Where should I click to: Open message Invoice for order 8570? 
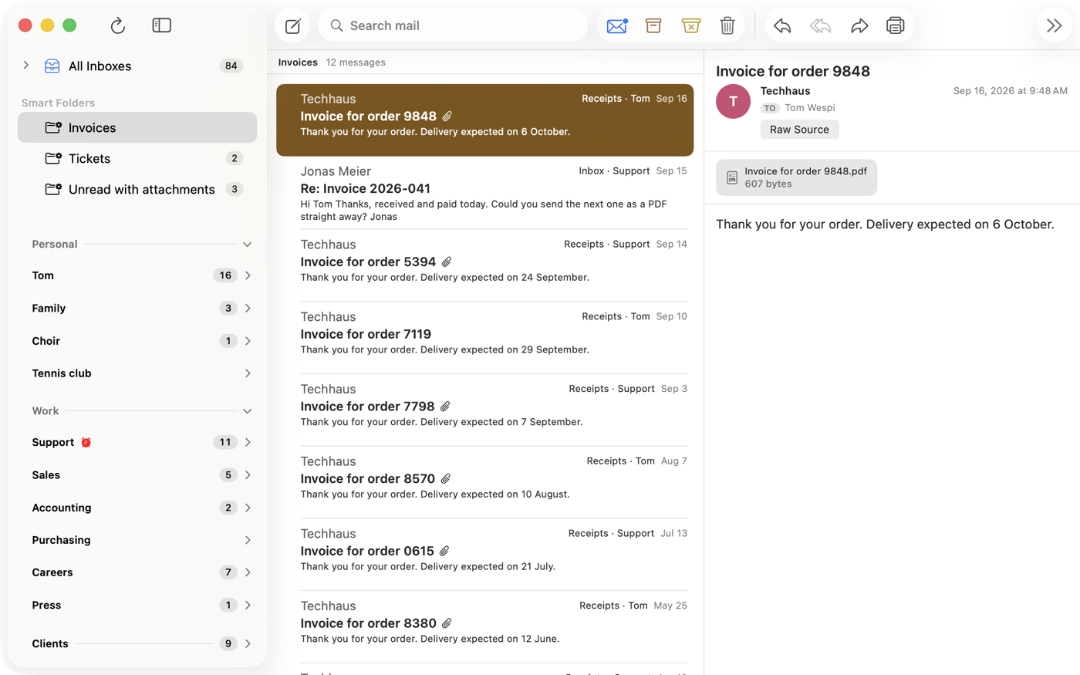point(485,482)
